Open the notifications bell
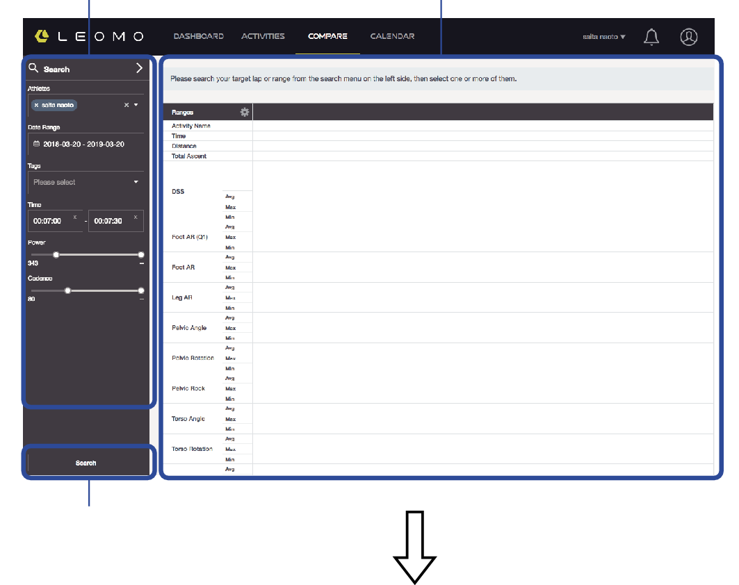Screen dimensions: 739x585 (651, 37)
